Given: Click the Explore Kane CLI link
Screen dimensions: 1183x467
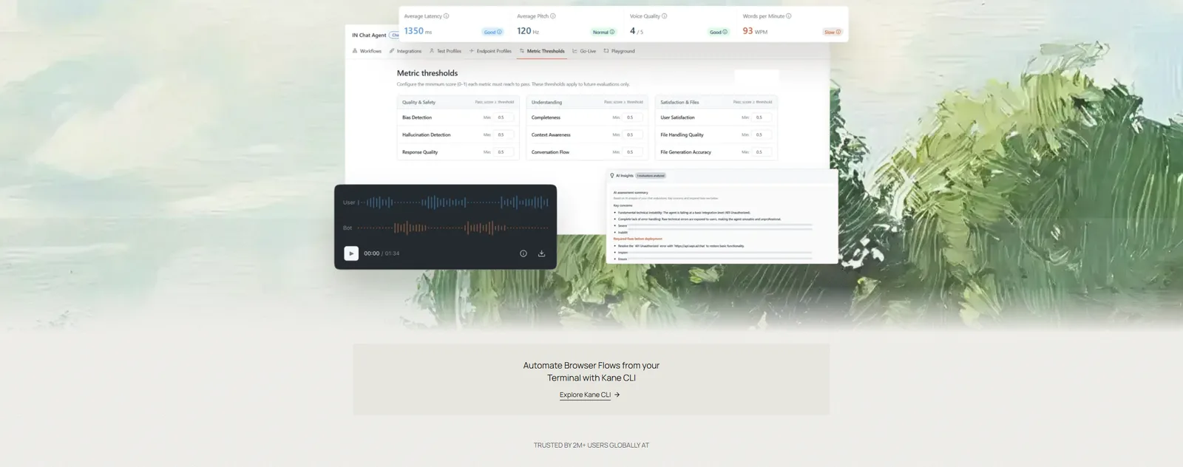Looking at the screenshot, I should (585, 395).
